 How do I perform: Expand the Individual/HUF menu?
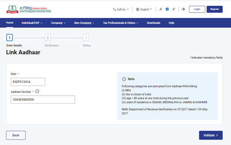[32, 23]
